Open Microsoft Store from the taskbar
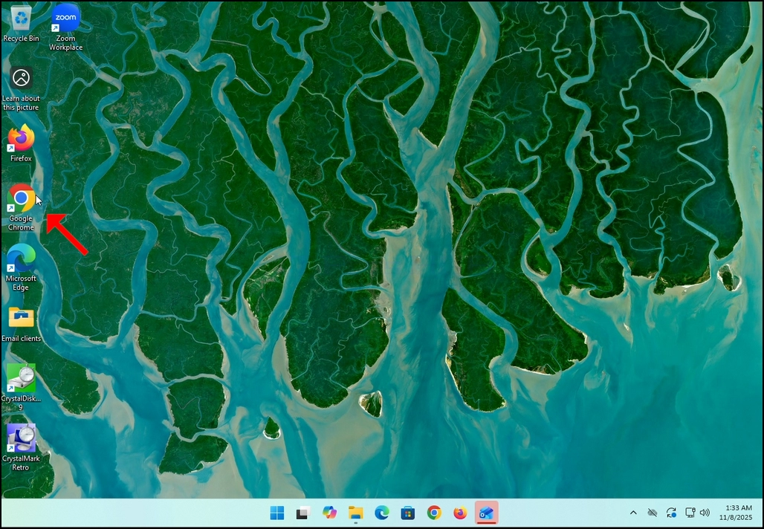This screenshot has height=529, width=764. point(408,513)
